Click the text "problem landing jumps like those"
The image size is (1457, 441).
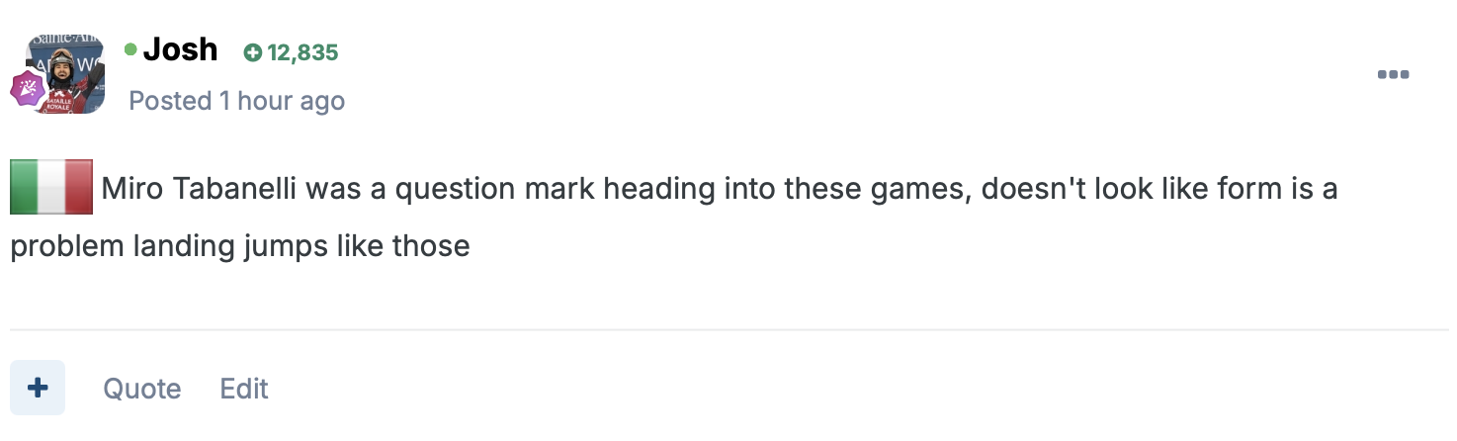click(239, 245)
